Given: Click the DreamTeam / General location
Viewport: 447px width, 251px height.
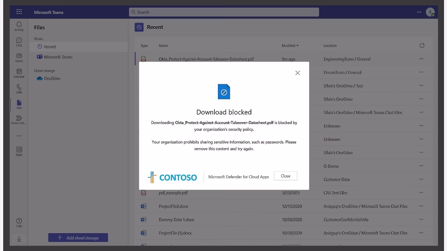Looking at the screenshot, I should [343, 73].
